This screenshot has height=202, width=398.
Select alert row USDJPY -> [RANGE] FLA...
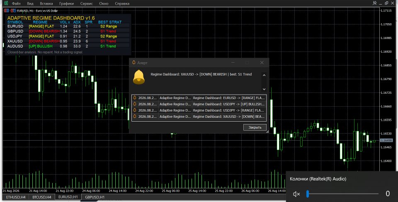coord(199,110)
